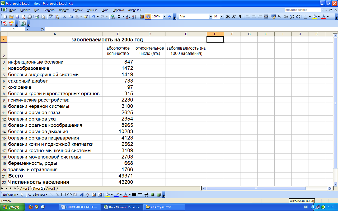Click the Windows пуск Start button
This screenshot has height=211, width=338.
(12, 207)
